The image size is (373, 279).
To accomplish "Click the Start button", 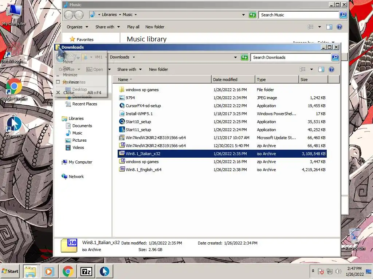I will coord(10,271).
